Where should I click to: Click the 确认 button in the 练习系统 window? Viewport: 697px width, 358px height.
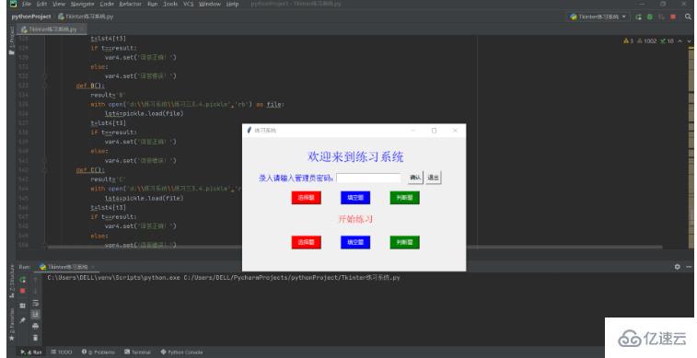click(415, 178)
